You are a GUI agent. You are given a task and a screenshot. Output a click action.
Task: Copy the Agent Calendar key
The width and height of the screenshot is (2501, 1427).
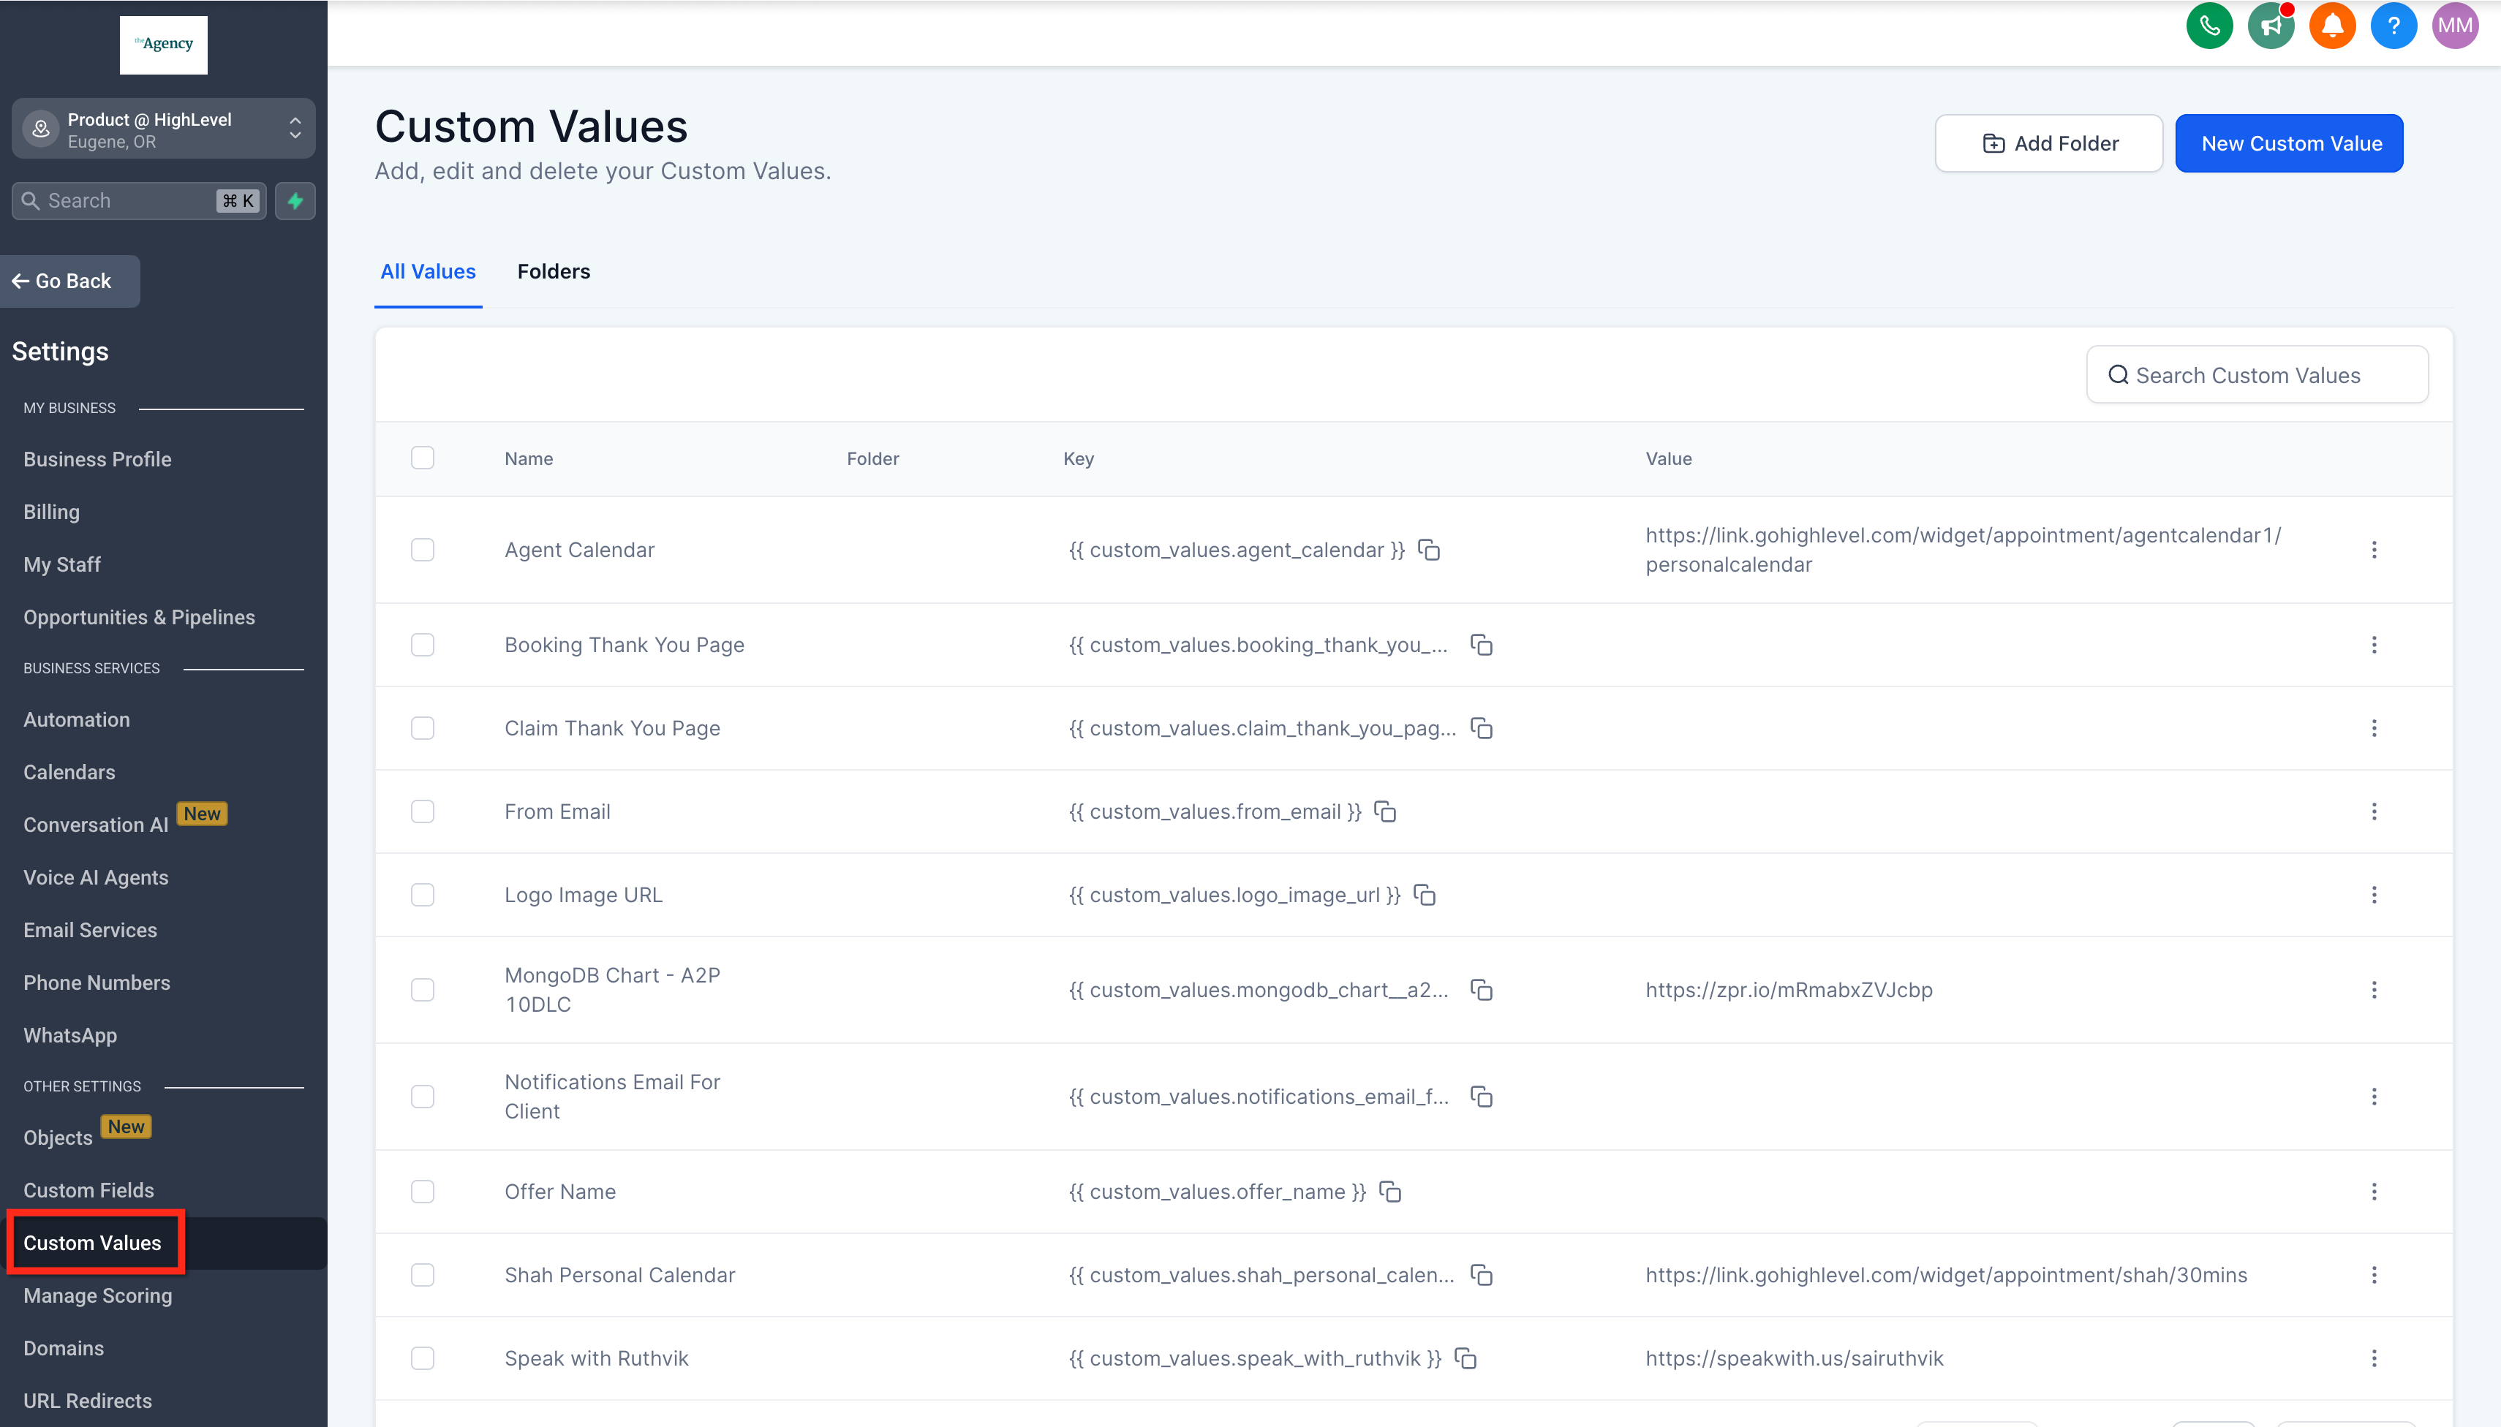click(x=1430, y=550)
